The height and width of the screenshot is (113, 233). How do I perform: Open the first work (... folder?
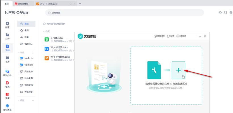point(26,58)
